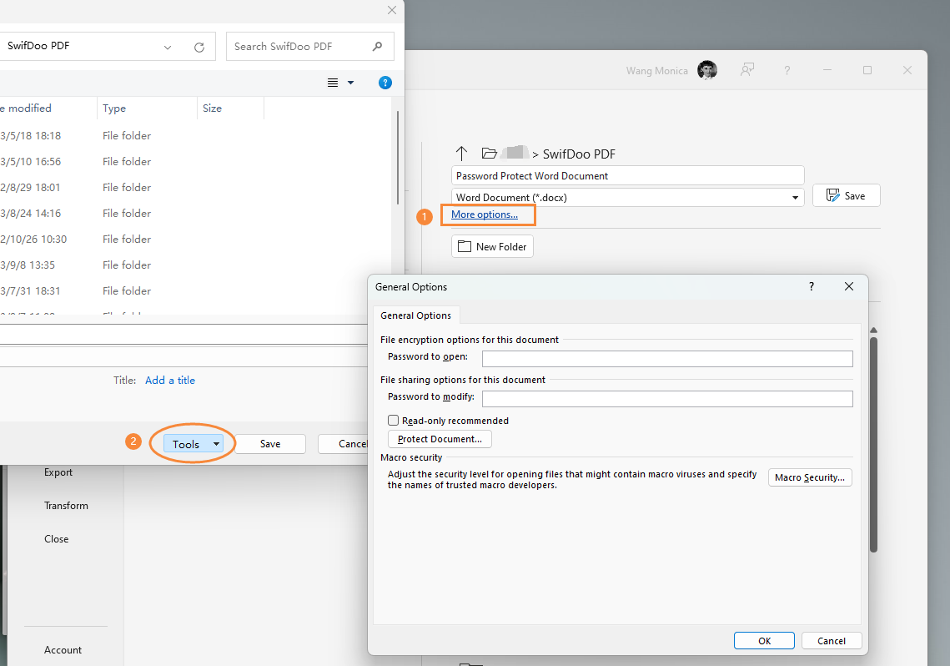950x666 pixels.
Task: Sort by the Type column header
Action: coord(114,108)
